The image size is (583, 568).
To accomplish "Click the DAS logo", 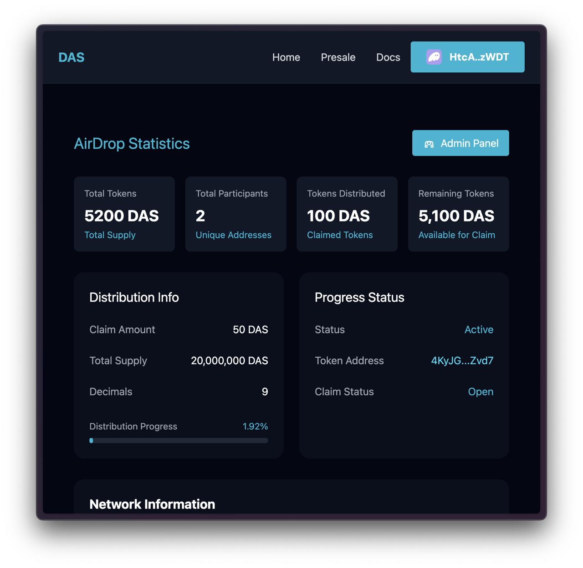I will pyautogui.click(x=72, y=57).
